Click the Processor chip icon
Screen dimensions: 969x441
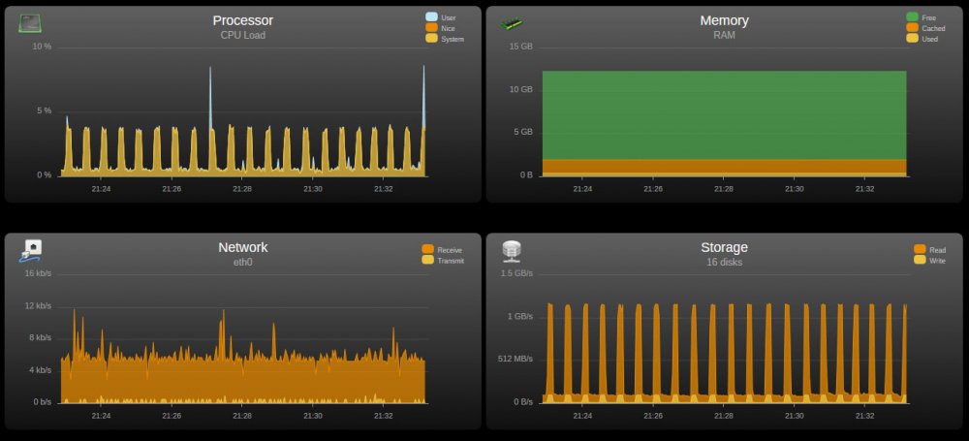pos(30,23)
